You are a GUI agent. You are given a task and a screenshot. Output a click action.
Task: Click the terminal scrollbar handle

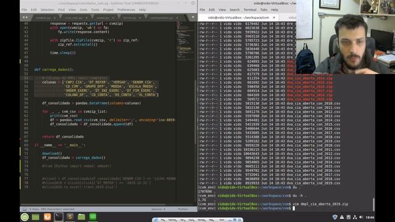(x=373, y=204)
